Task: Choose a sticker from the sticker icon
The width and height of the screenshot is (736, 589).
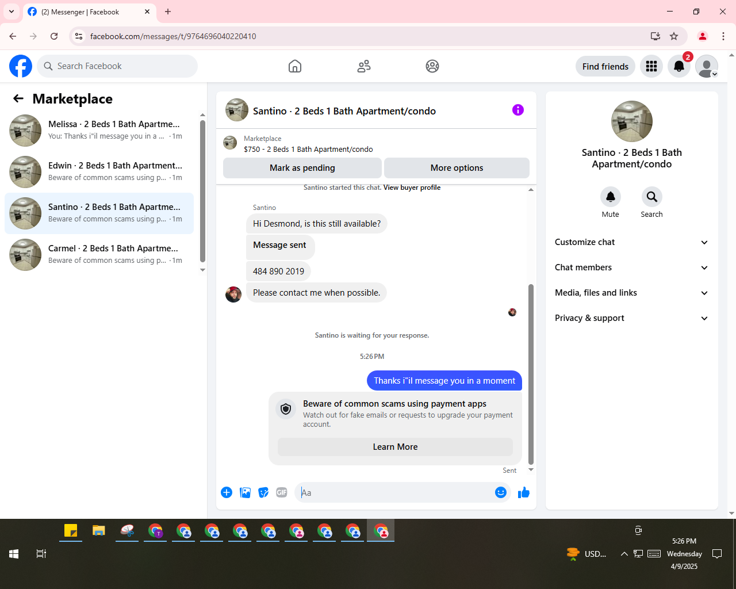Action: coord(263,492)
